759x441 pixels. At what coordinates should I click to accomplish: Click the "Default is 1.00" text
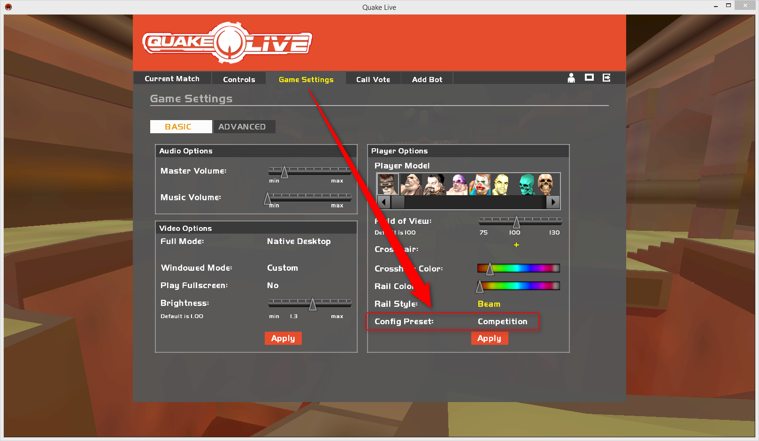[x=182, y=316]
